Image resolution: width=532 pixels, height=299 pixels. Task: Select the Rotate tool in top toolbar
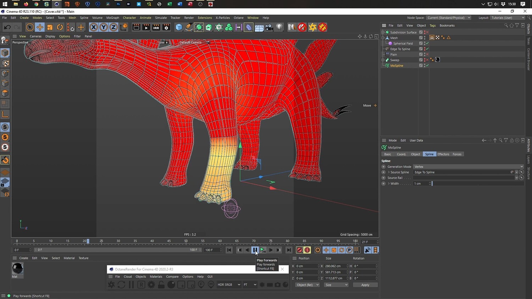(x=60, y=27)
